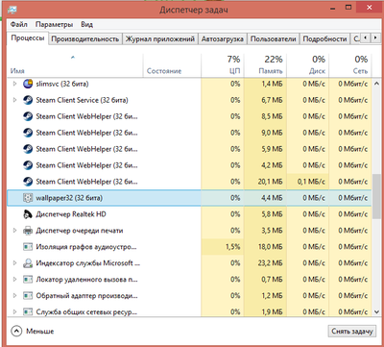
Task: Click the Снять задачу button
Action: pos(352,332)
